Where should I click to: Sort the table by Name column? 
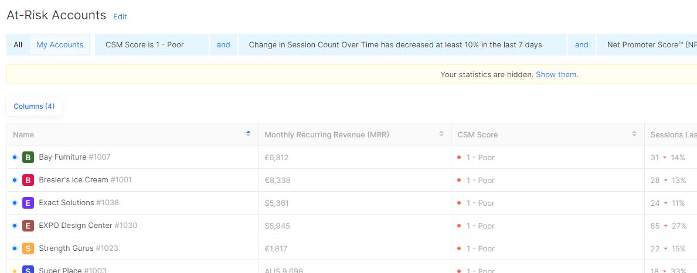248,133
